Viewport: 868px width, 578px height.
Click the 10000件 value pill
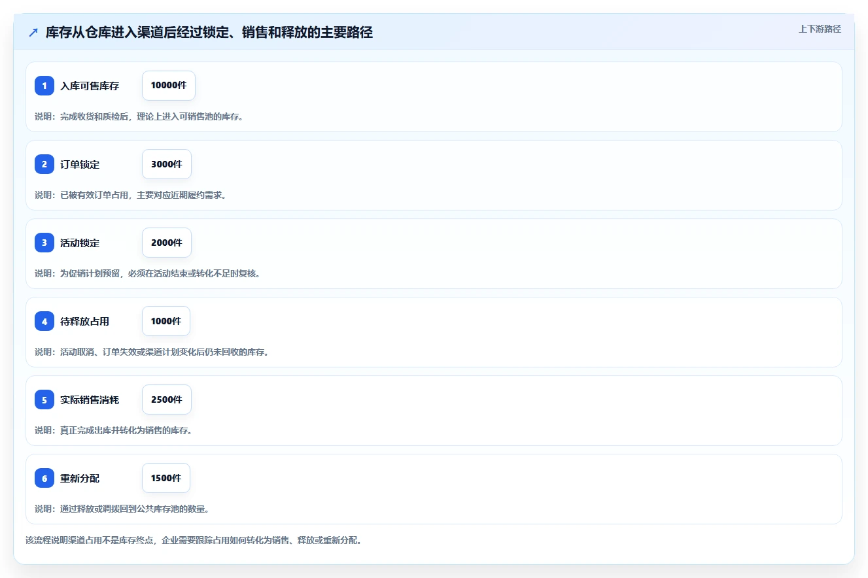pos(169,86)
